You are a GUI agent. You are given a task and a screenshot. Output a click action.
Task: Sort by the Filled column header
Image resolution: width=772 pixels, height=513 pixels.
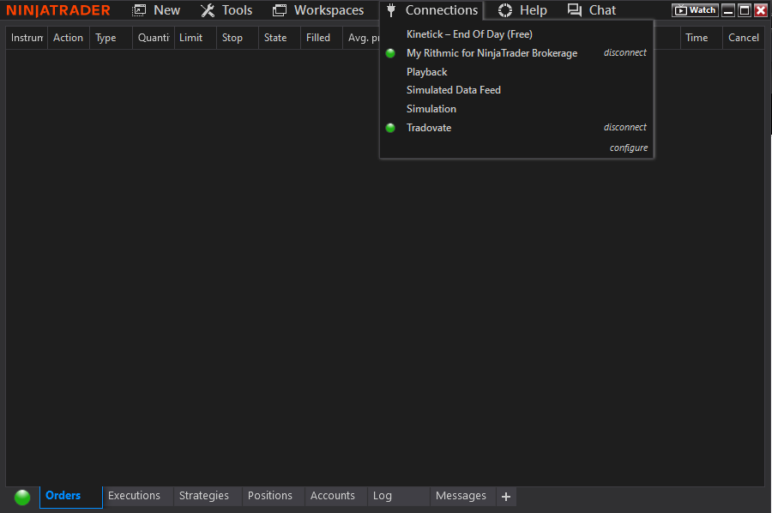322,38
